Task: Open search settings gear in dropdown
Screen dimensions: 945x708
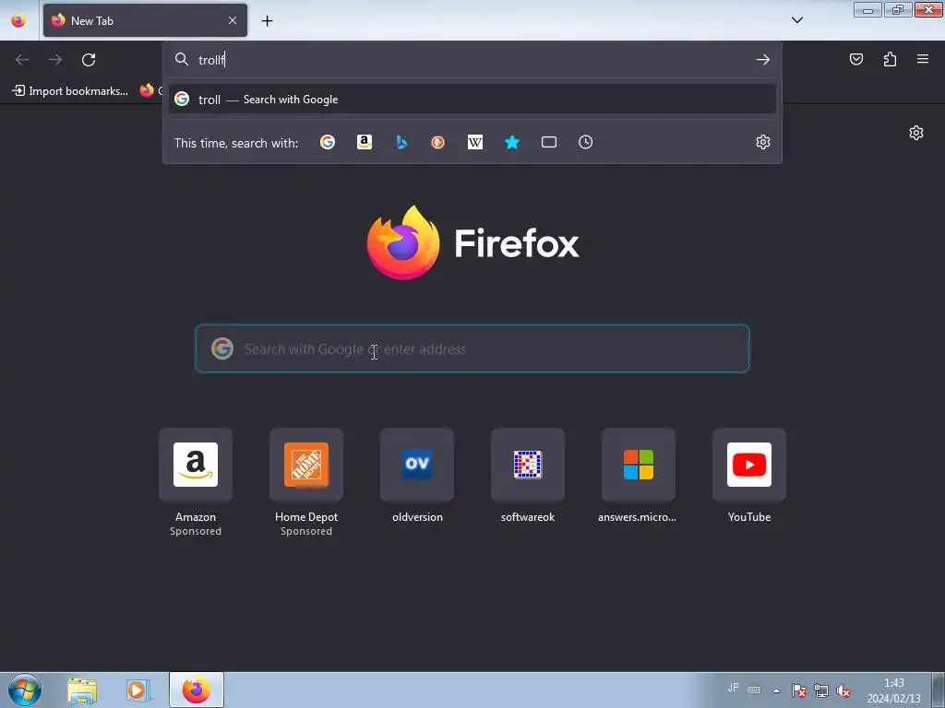Action: click(763, 142)
